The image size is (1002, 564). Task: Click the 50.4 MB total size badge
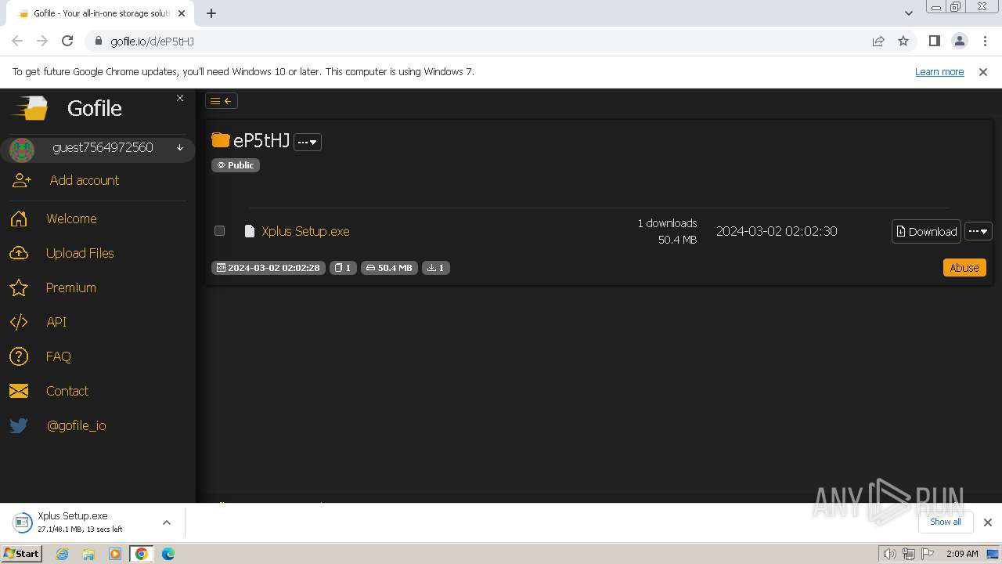pos(389,268)
